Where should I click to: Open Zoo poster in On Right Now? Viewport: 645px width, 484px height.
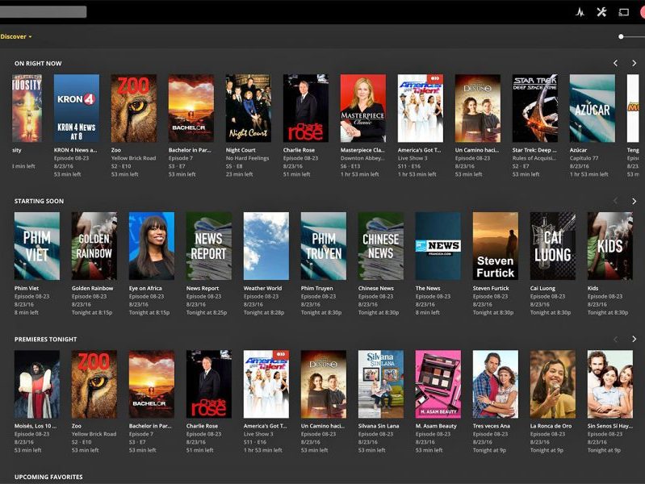[x=134, y=108]
